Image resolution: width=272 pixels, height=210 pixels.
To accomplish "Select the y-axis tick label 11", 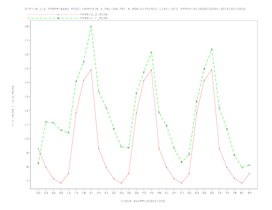I will [x=27, y=125].
